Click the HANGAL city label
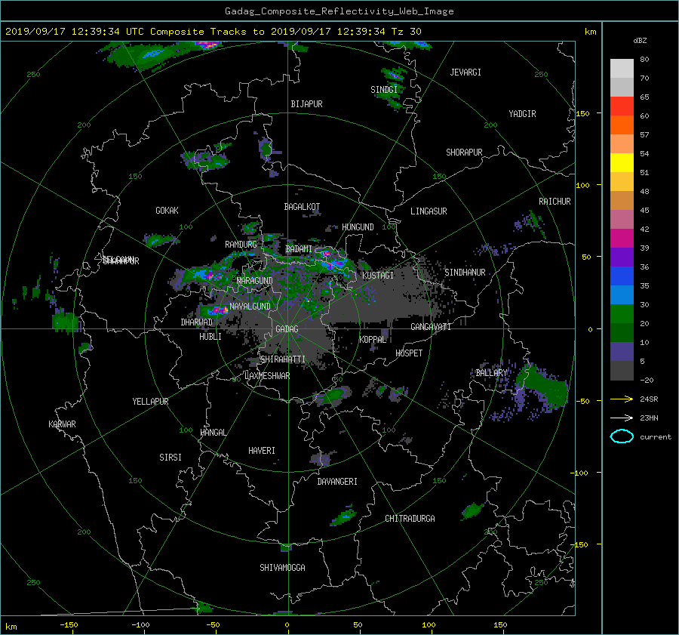Viewport: 679px width, 635px height. [214, 433]
